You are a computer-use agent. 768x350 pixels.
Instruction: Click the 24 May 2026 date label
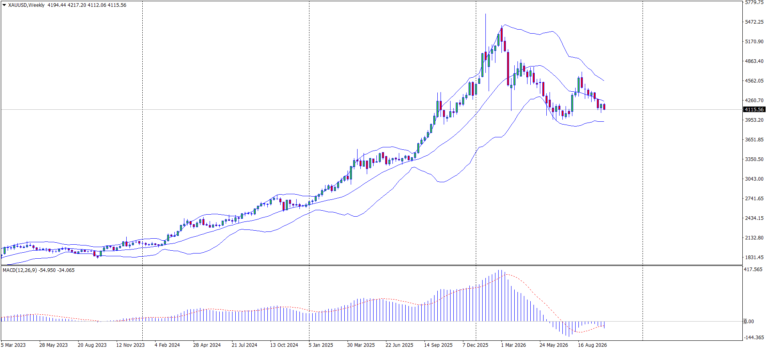pyautogui.click(x=554, y=345)
